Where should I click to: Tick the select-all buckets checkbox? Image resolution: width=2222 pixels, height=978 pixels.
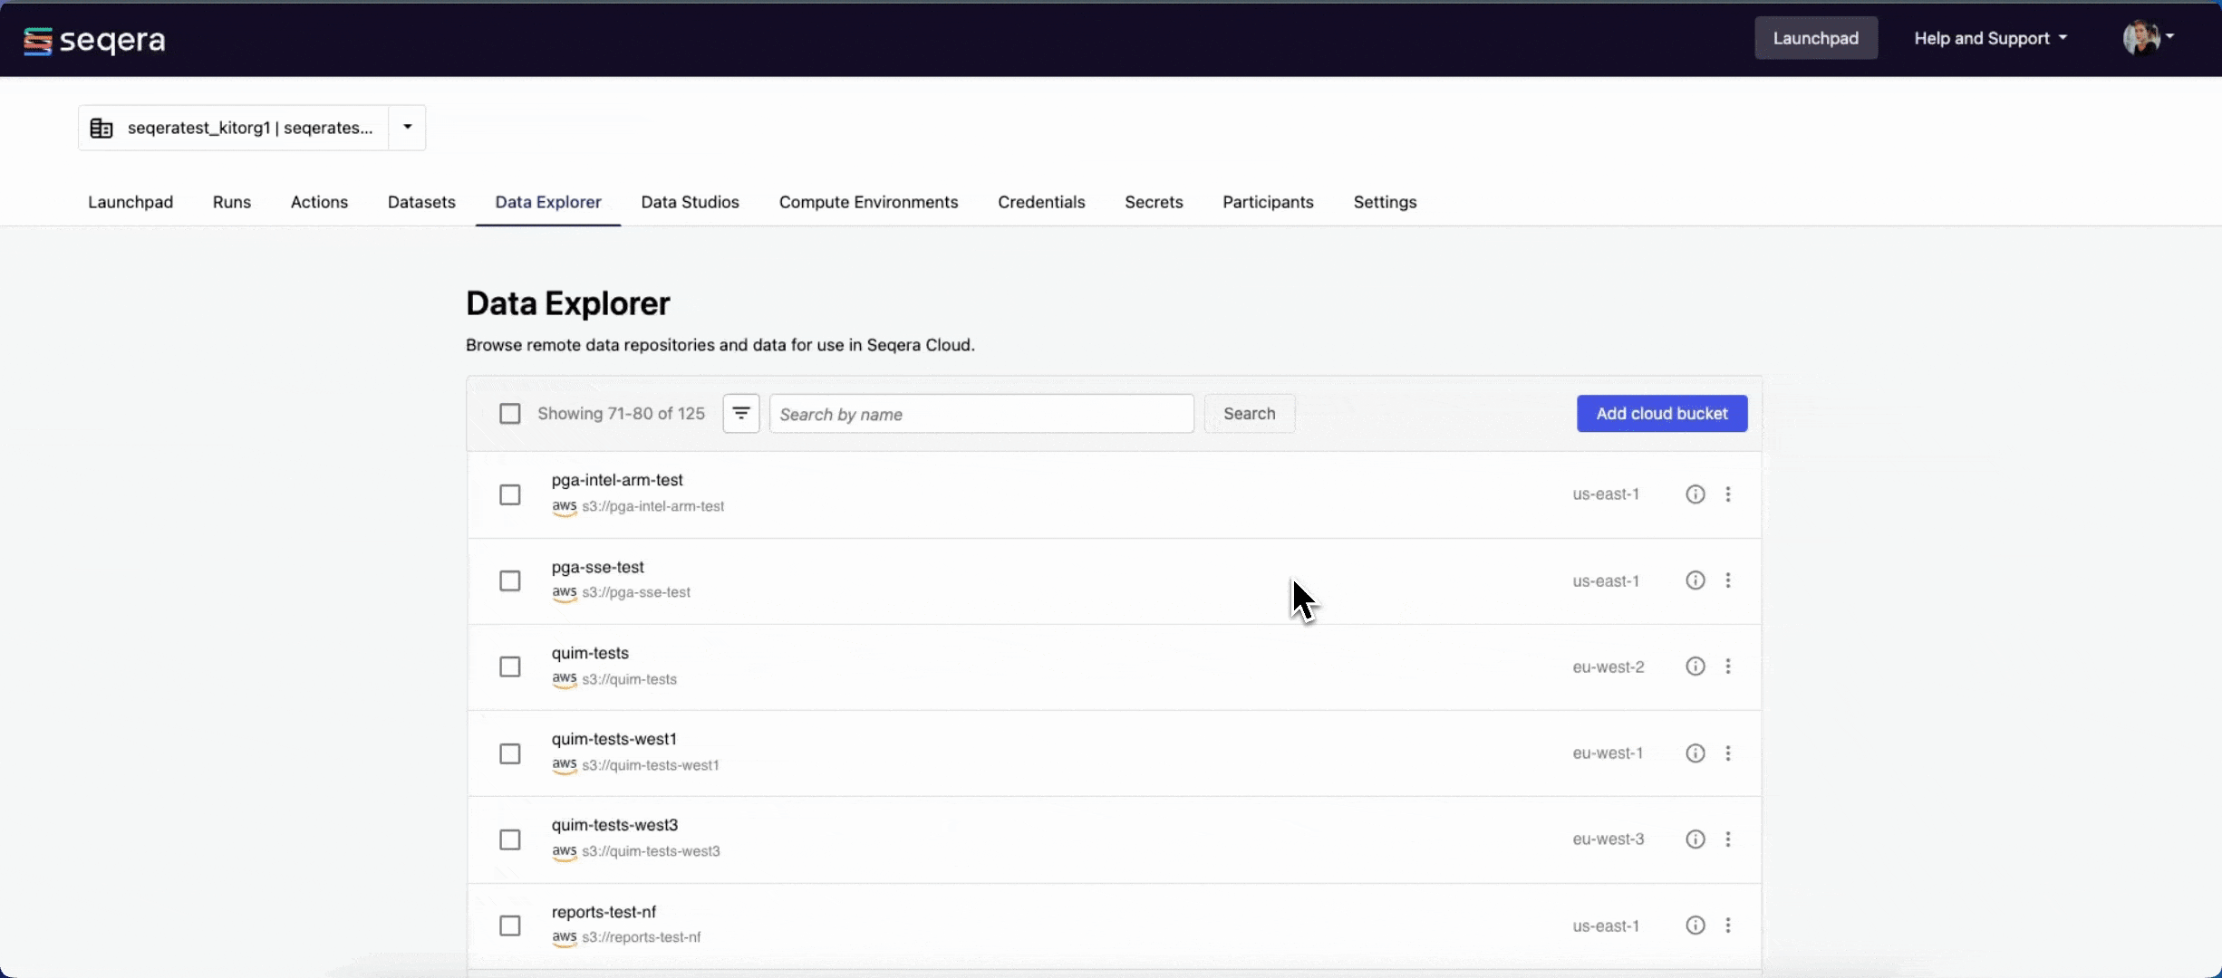click(510, 414)
